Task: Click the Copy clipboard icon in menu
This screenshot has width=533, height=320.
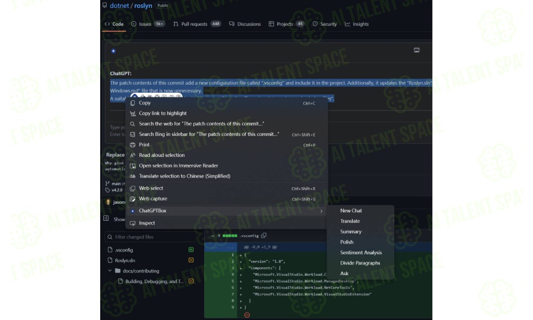Action: click(133, 103)
